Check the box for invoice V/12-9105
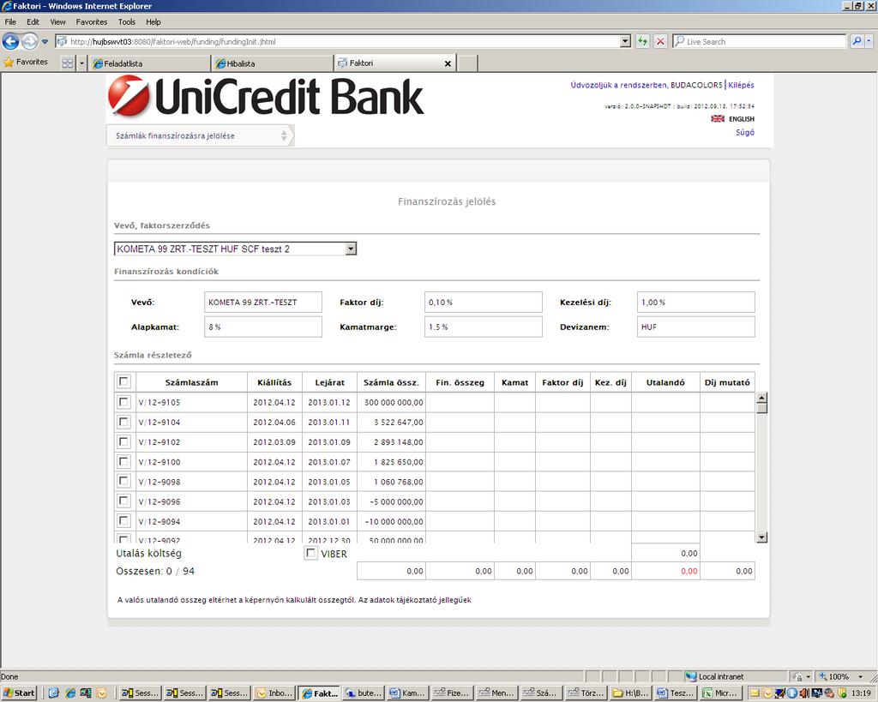Image resolution: width=878 pixels, height=702 pixels. [123, 402]
